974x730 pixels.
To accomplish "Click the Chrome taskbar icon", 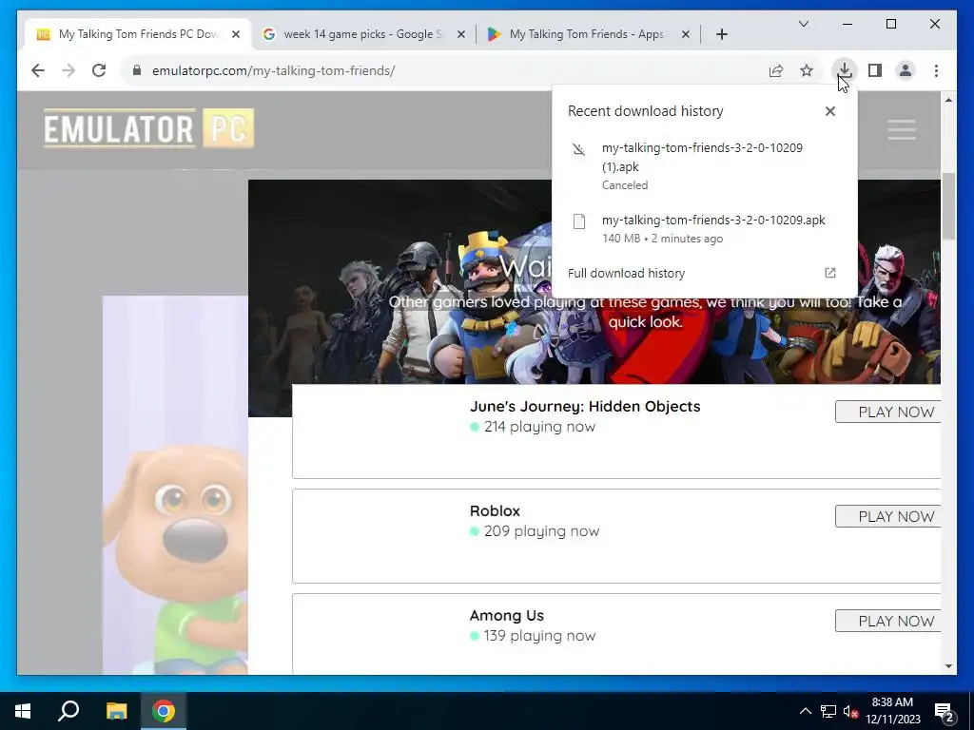I will [x=164, y=711].
